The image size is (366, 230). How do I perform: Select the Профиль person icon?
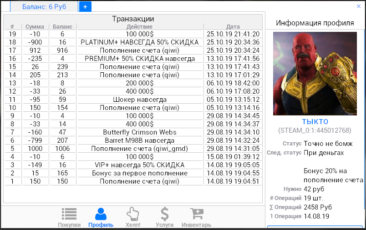click(x=101, y=215)
